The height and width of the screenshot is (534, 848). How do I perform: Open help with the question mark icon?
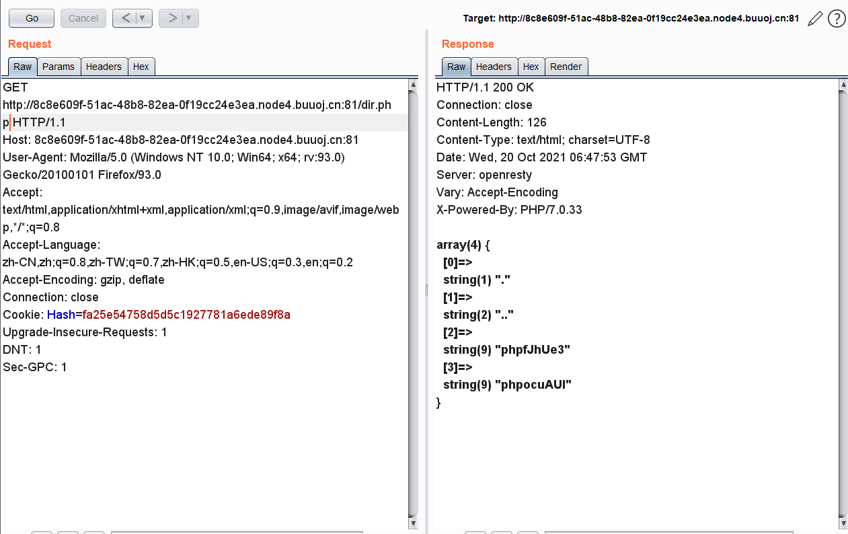tap(836, 19)
